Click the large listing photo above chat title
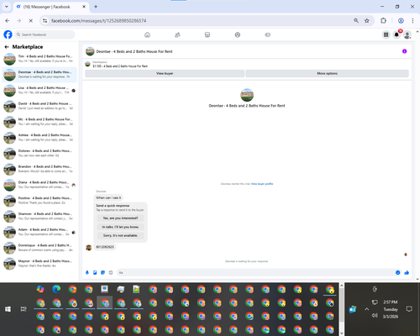 [x=247, y=95]
